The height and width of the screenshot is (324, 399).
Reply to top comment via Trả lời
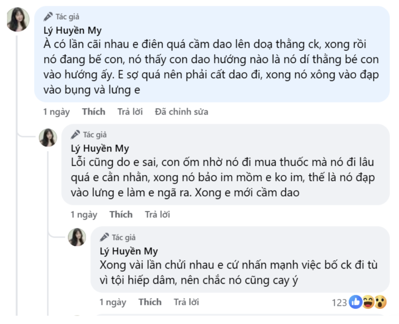[130, 112]
